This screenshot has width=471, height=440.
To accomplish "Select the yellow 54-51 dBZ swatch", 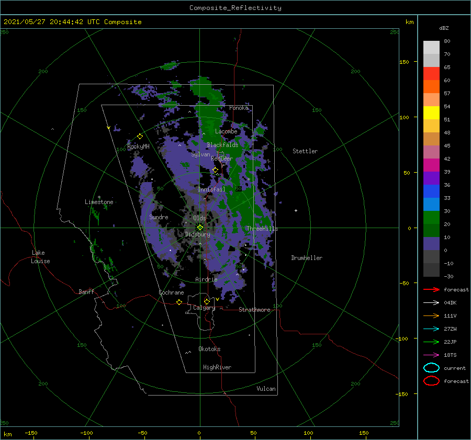I will (431, 113).
